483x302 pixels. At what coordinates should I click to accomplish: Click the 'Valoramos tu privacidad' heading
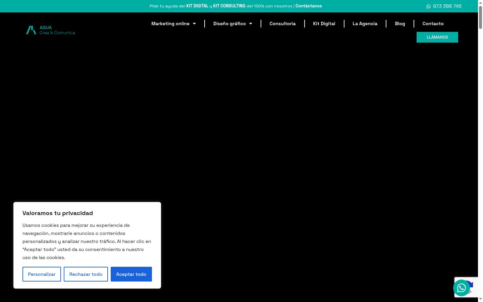pyautogui.click(x=58, y=213)
